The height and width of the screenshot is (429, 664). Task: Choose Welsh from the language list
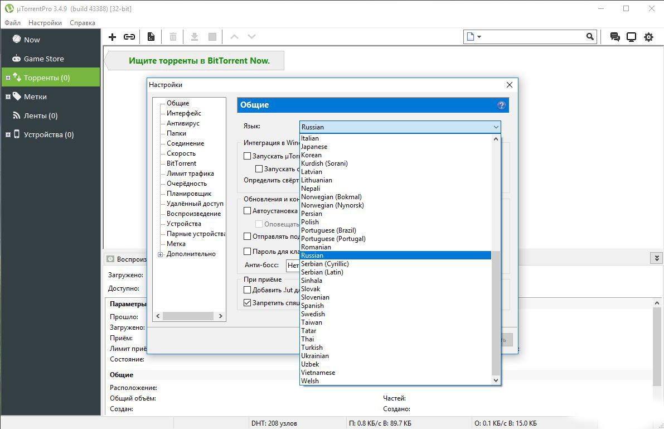(395, 380)
